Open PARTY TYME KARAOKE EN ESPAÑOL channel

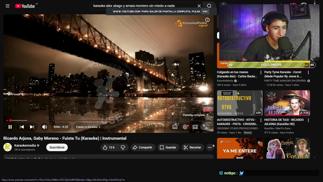(x=285, y=81)
